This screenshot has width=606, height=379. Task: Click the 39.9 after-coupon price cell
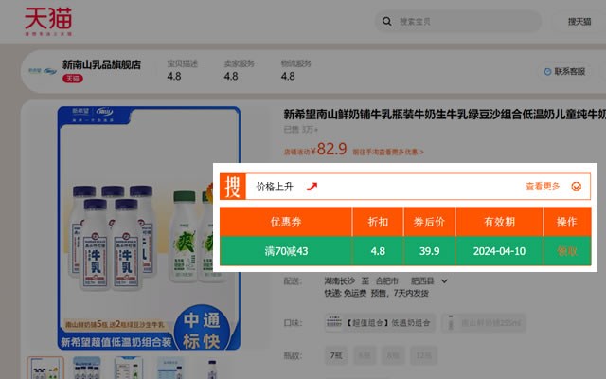pos(429,251)
